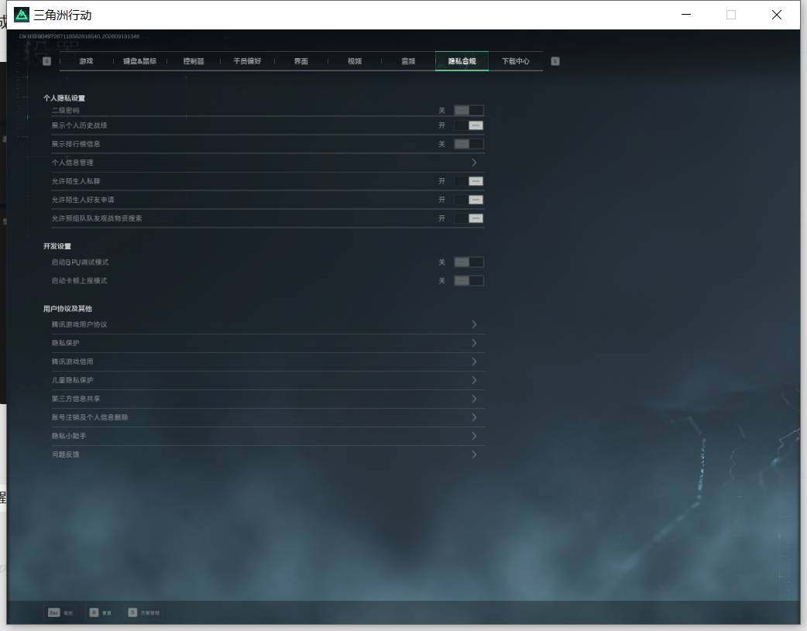Enable the 展示排行榜信息 switch
The image size is (807, 631).
[x=469, y=144]
